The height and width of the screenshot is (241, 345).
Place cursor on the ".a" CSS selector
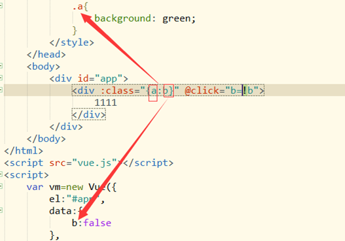[78, 7]
